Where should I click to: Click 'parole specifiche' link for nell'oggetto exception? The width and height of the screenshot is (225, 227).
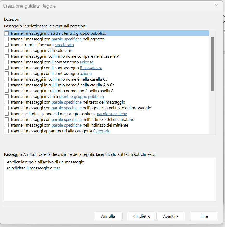67,39
